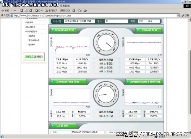Click the Stop loading toolbar icon
191x139 pixels.
[22, 11]
